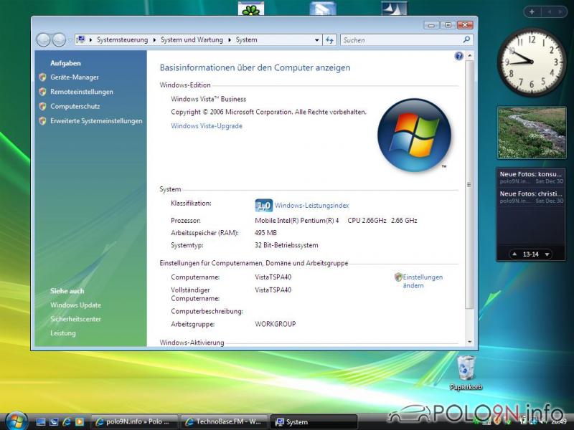This screenshot has height=430, width=574.
Task: Click the scrollbar down arrow in System window
Action: pos(469,343)
